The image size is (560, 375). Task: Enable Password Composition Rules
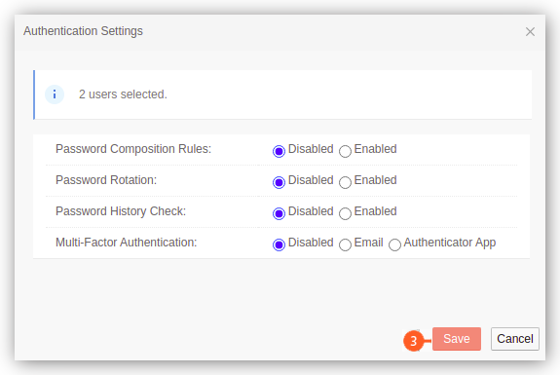click(345, 151)
